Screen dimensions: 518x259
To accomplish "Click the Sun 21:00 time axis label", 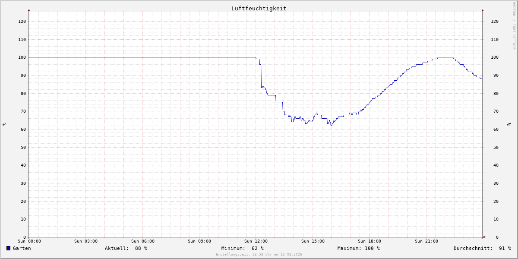I will pos(426,241).
